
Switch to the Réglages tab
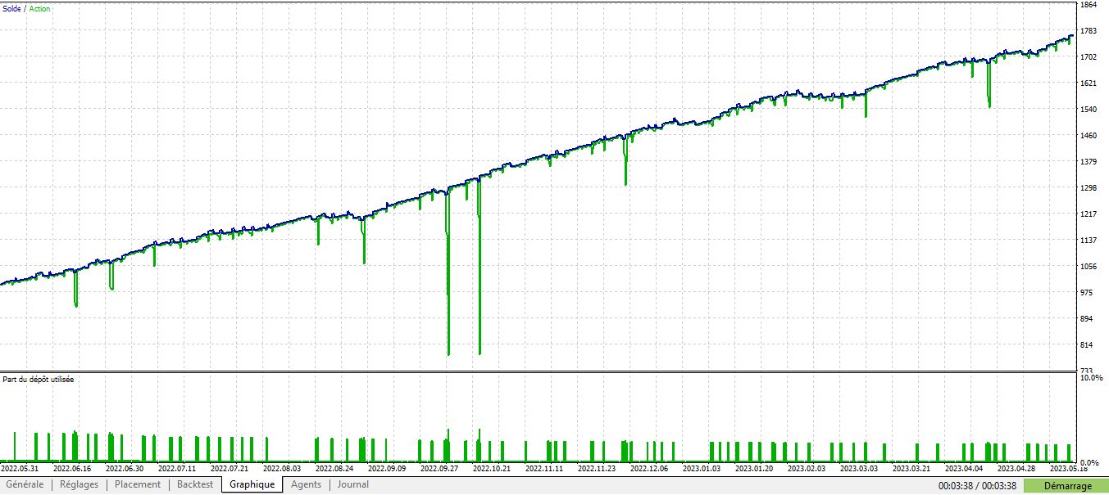tap(79, 484)
